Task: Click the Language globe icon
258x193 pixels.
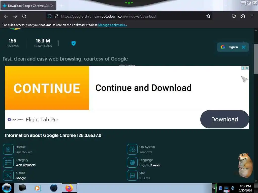Action: click(x=132, y=162)
